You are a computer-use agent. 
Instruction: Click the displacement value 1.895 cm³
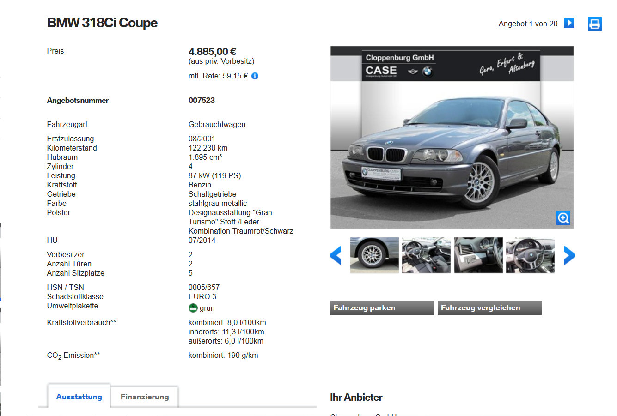(x=205, y=157)
